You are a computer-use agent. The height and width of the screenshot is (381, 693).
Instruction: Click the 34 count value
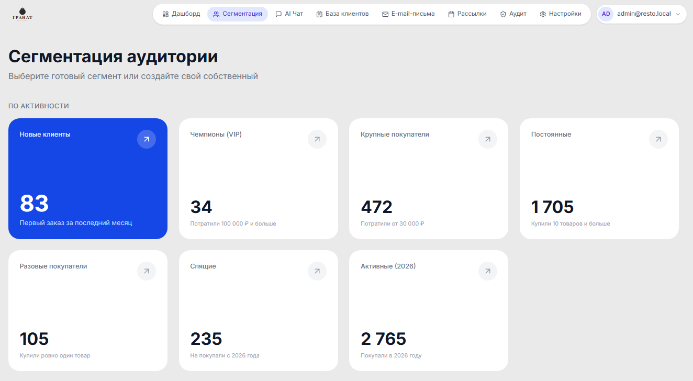coord(201,207)
